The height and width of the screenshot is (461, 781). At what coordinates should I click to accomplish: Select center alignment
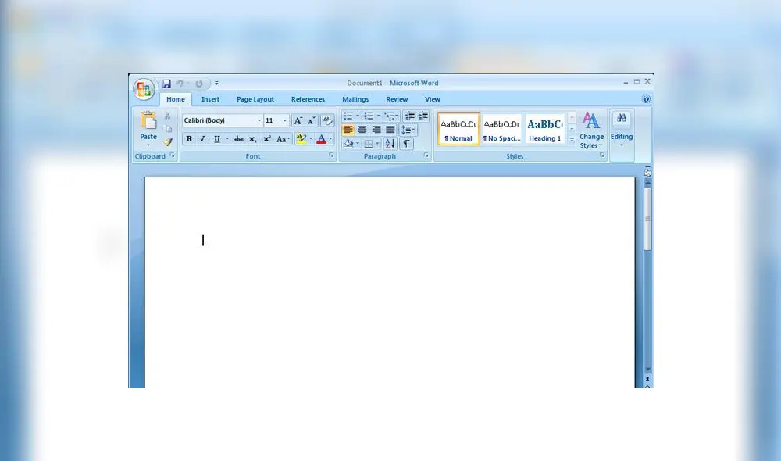[x=364, y=130]
